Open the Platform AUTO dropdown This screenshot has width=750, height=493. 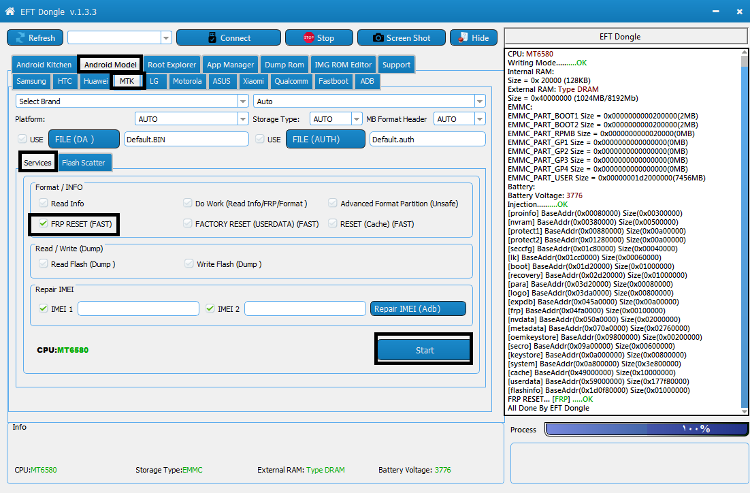click(243, 118)
